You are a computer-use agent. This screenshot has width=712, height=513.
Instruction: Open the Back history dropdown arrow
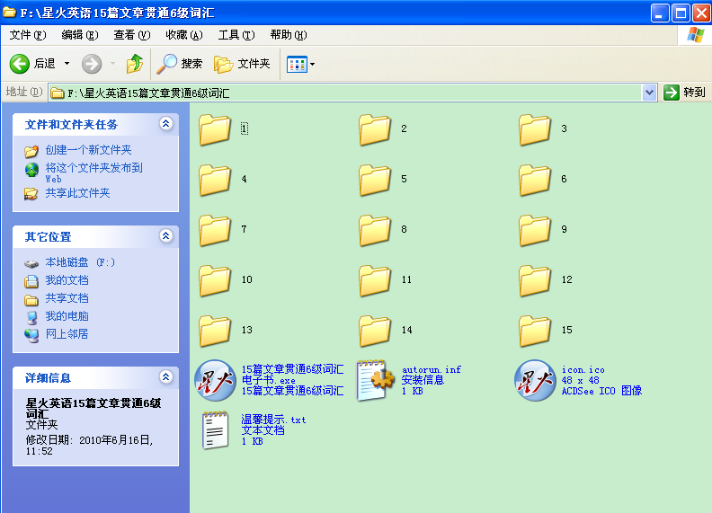point(67,64)
